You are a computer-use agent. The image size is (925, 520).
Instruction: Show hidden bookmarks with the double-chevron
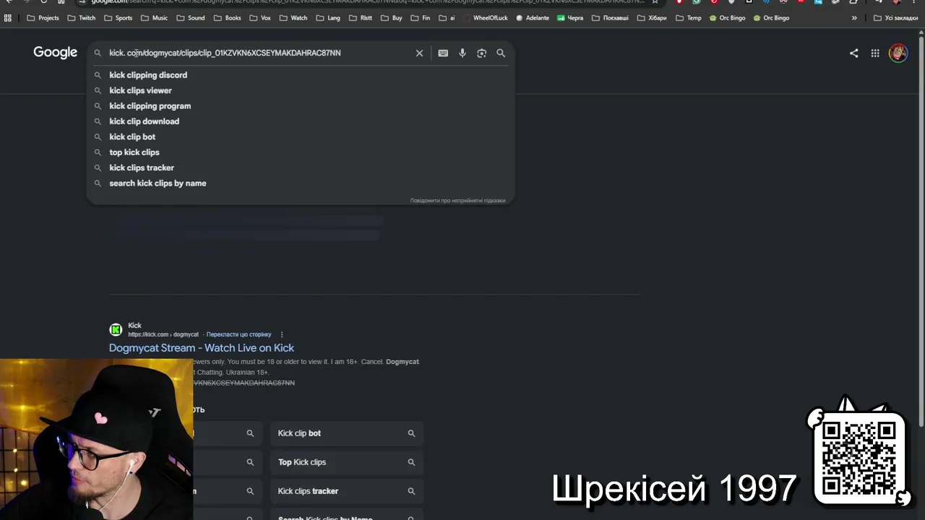pyautogui.click(x=854, y=18)
